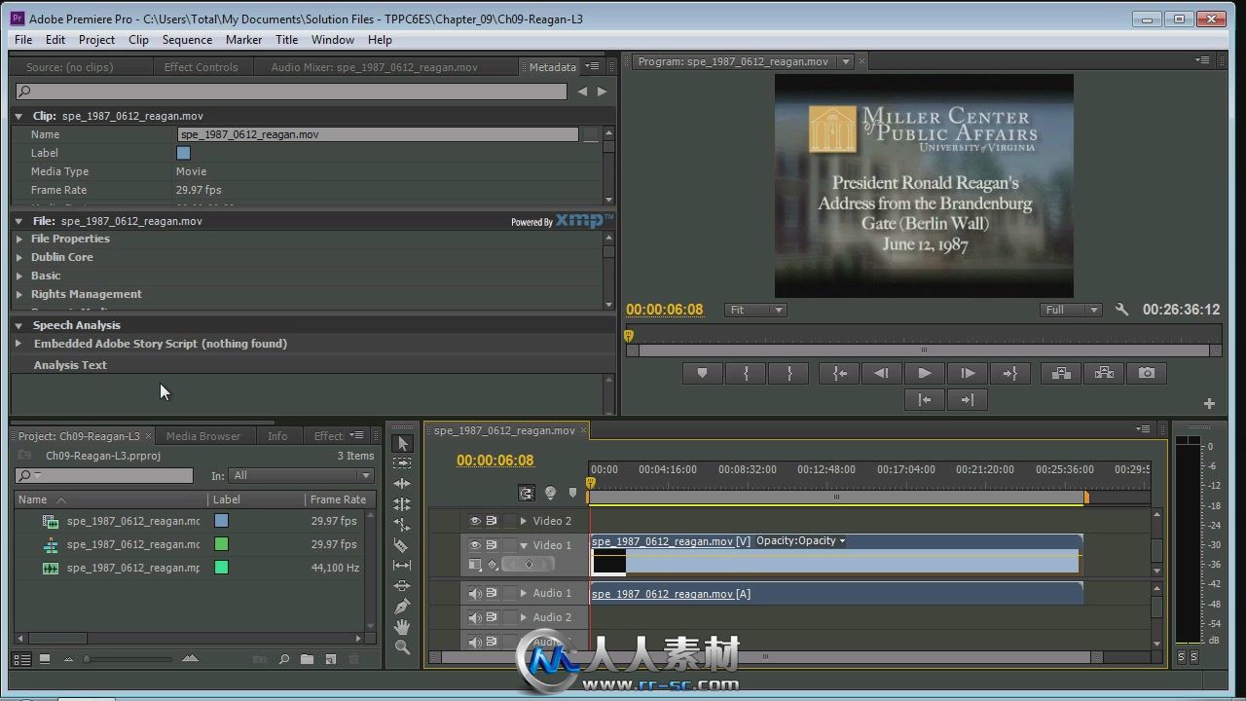Screen dimensions: 1246x701
Task: Open the button editor plus icon
Action: click(x=1209, y=403)
